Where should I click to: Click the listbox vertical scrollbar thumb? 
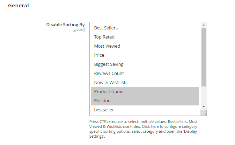coord(204,57)
